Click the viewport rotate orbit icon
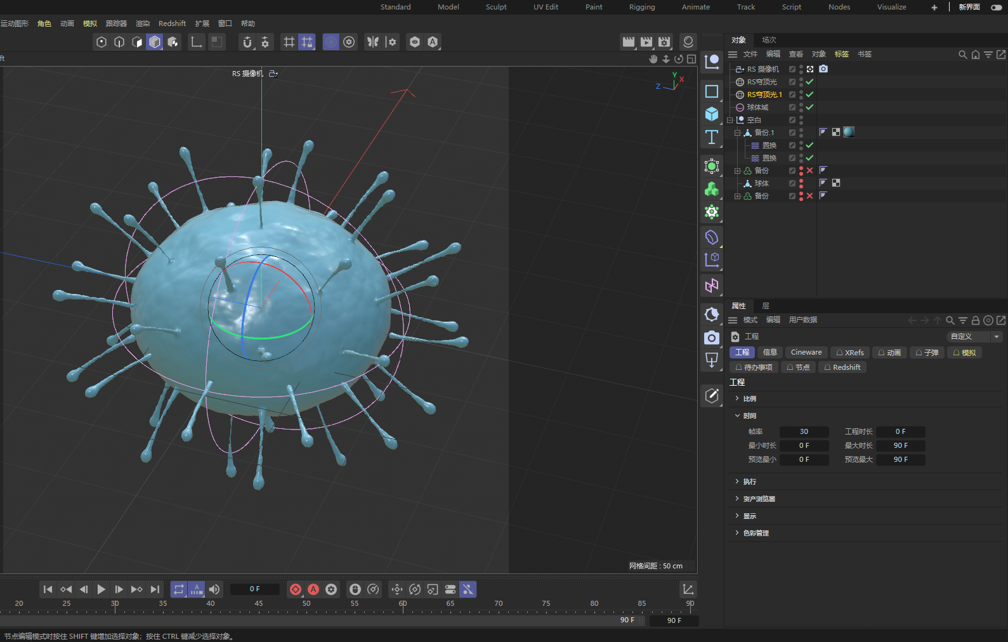 coord(679,59)
